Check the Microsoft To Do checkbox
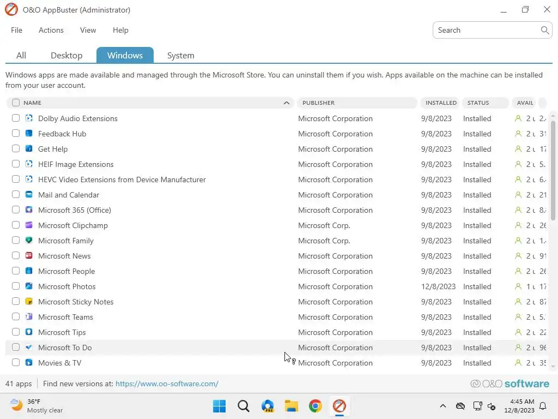The width and height of the screenshot is (558, 419). pos(16,348)
